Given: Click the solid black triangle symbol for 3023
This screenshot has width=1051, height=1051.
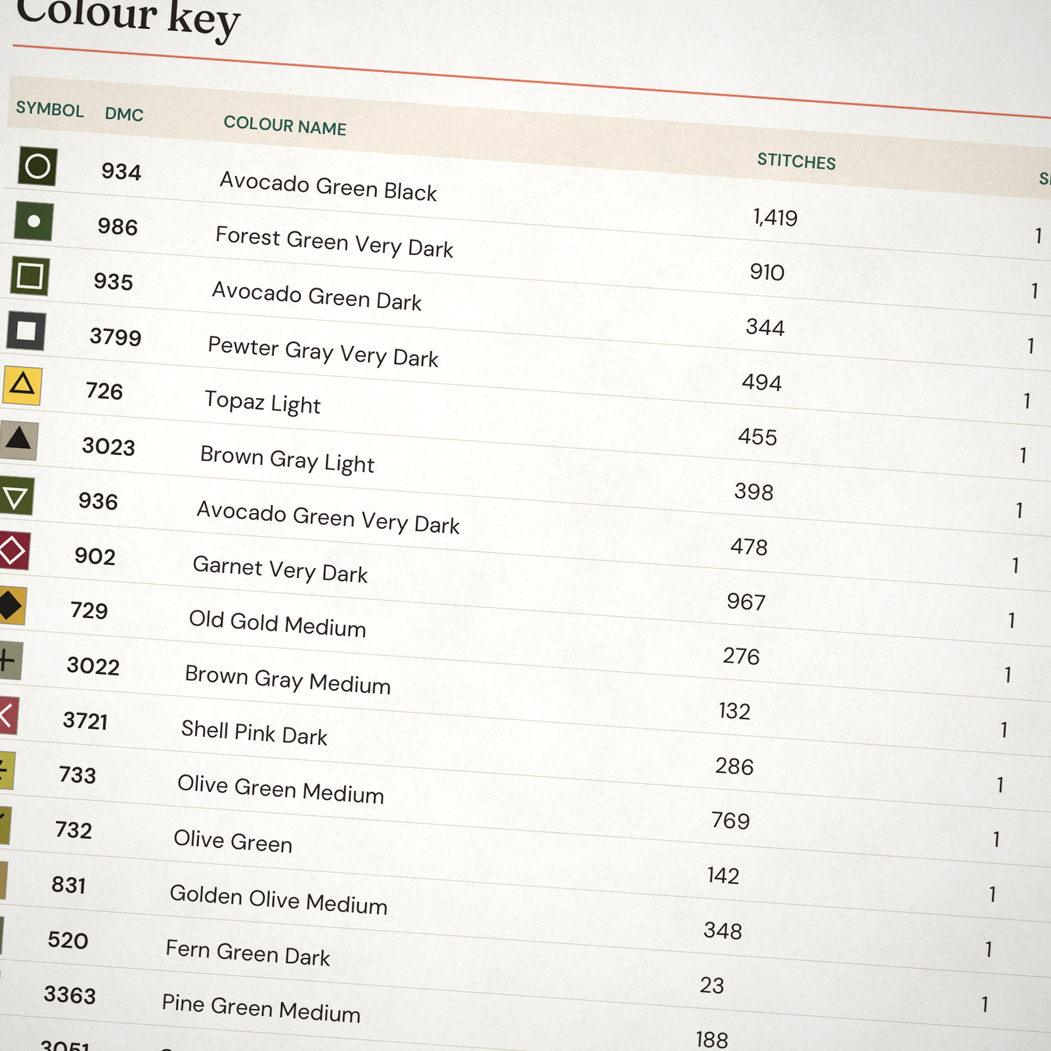Looking at the screenshot, I should 18,440.
